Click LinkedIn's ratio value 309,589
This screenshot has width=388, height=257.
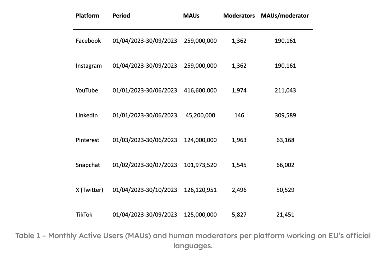[285, 115]
